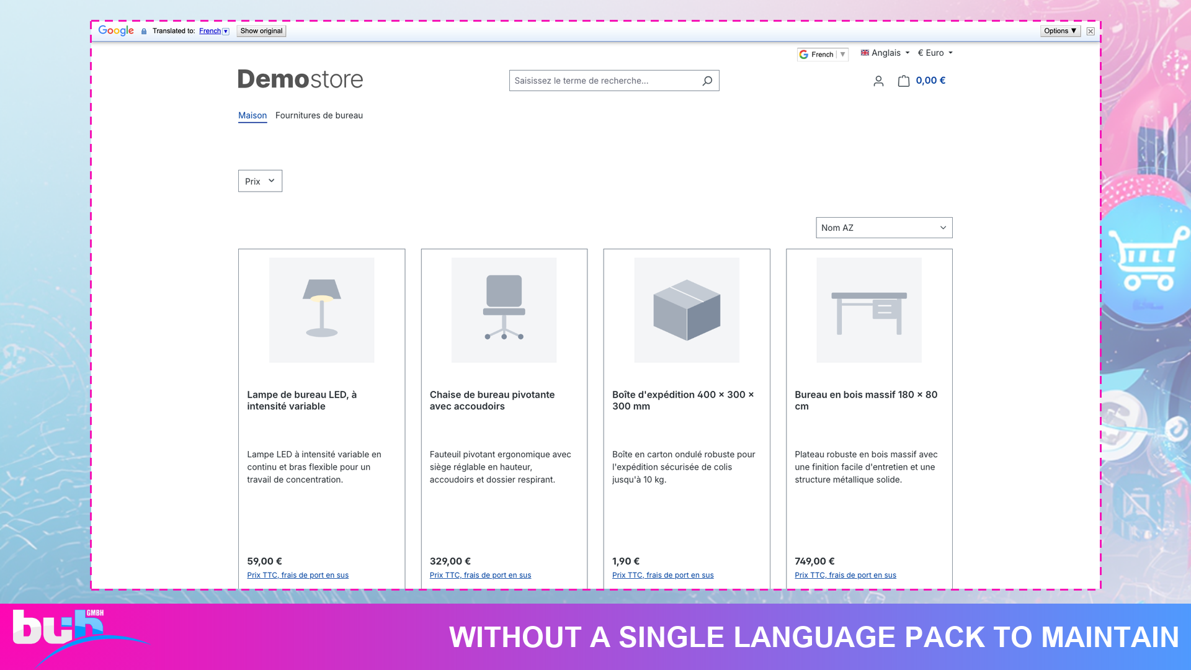The height and width of the screenshot is (670, 1191).
Task: Click the 59,00 € lamp price
Action: click(x=264, y=561)
